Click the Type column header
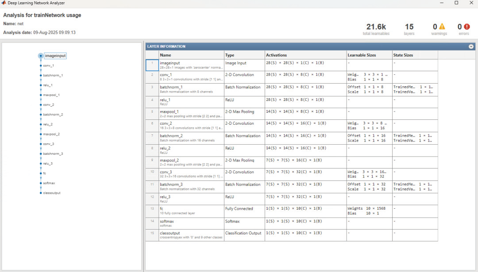 coord(244,55)
